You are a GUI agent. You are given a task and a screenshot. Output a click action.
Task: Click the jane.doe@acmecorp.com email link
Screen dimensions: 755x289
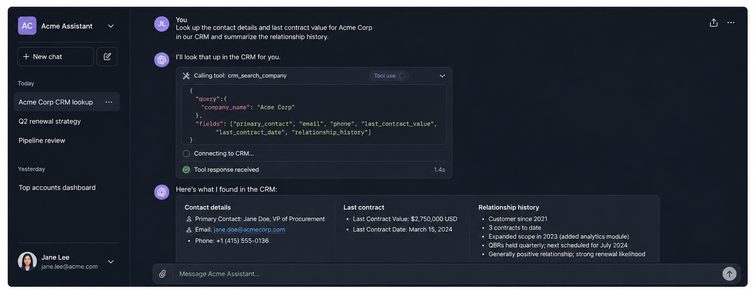(x=249, y=230)
